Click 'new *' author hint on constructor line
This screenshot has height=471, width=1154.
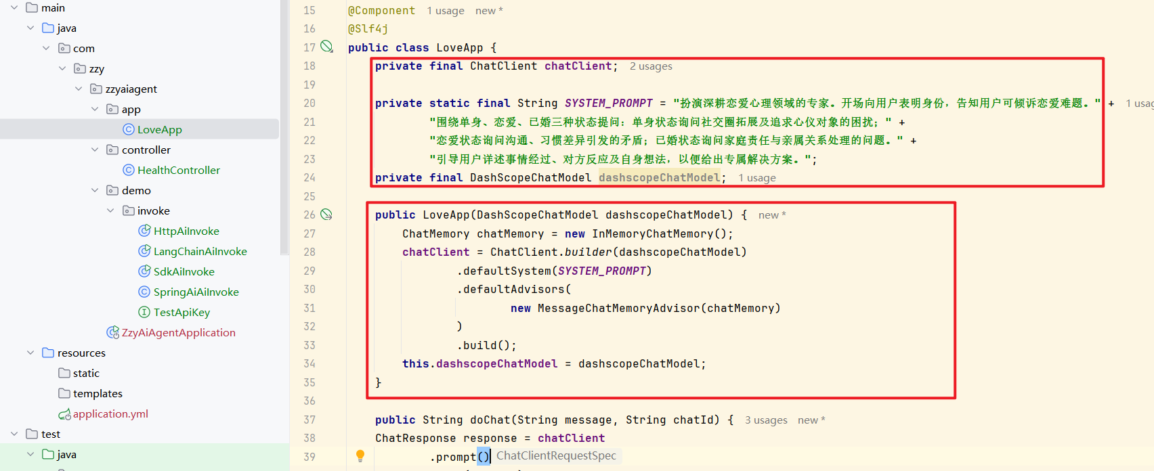coord(772,215)
